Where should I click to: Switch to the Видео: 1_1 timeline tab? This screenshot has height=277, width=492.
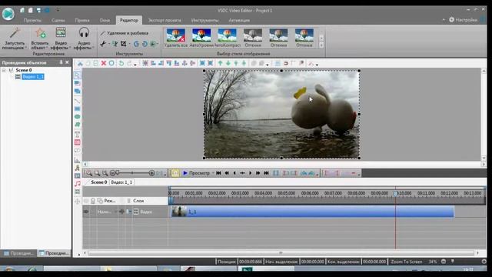pos(121,182)
